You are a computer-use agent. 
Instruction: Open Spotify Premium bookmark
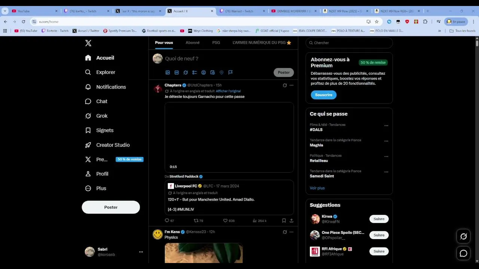click(x=120, y=31)
